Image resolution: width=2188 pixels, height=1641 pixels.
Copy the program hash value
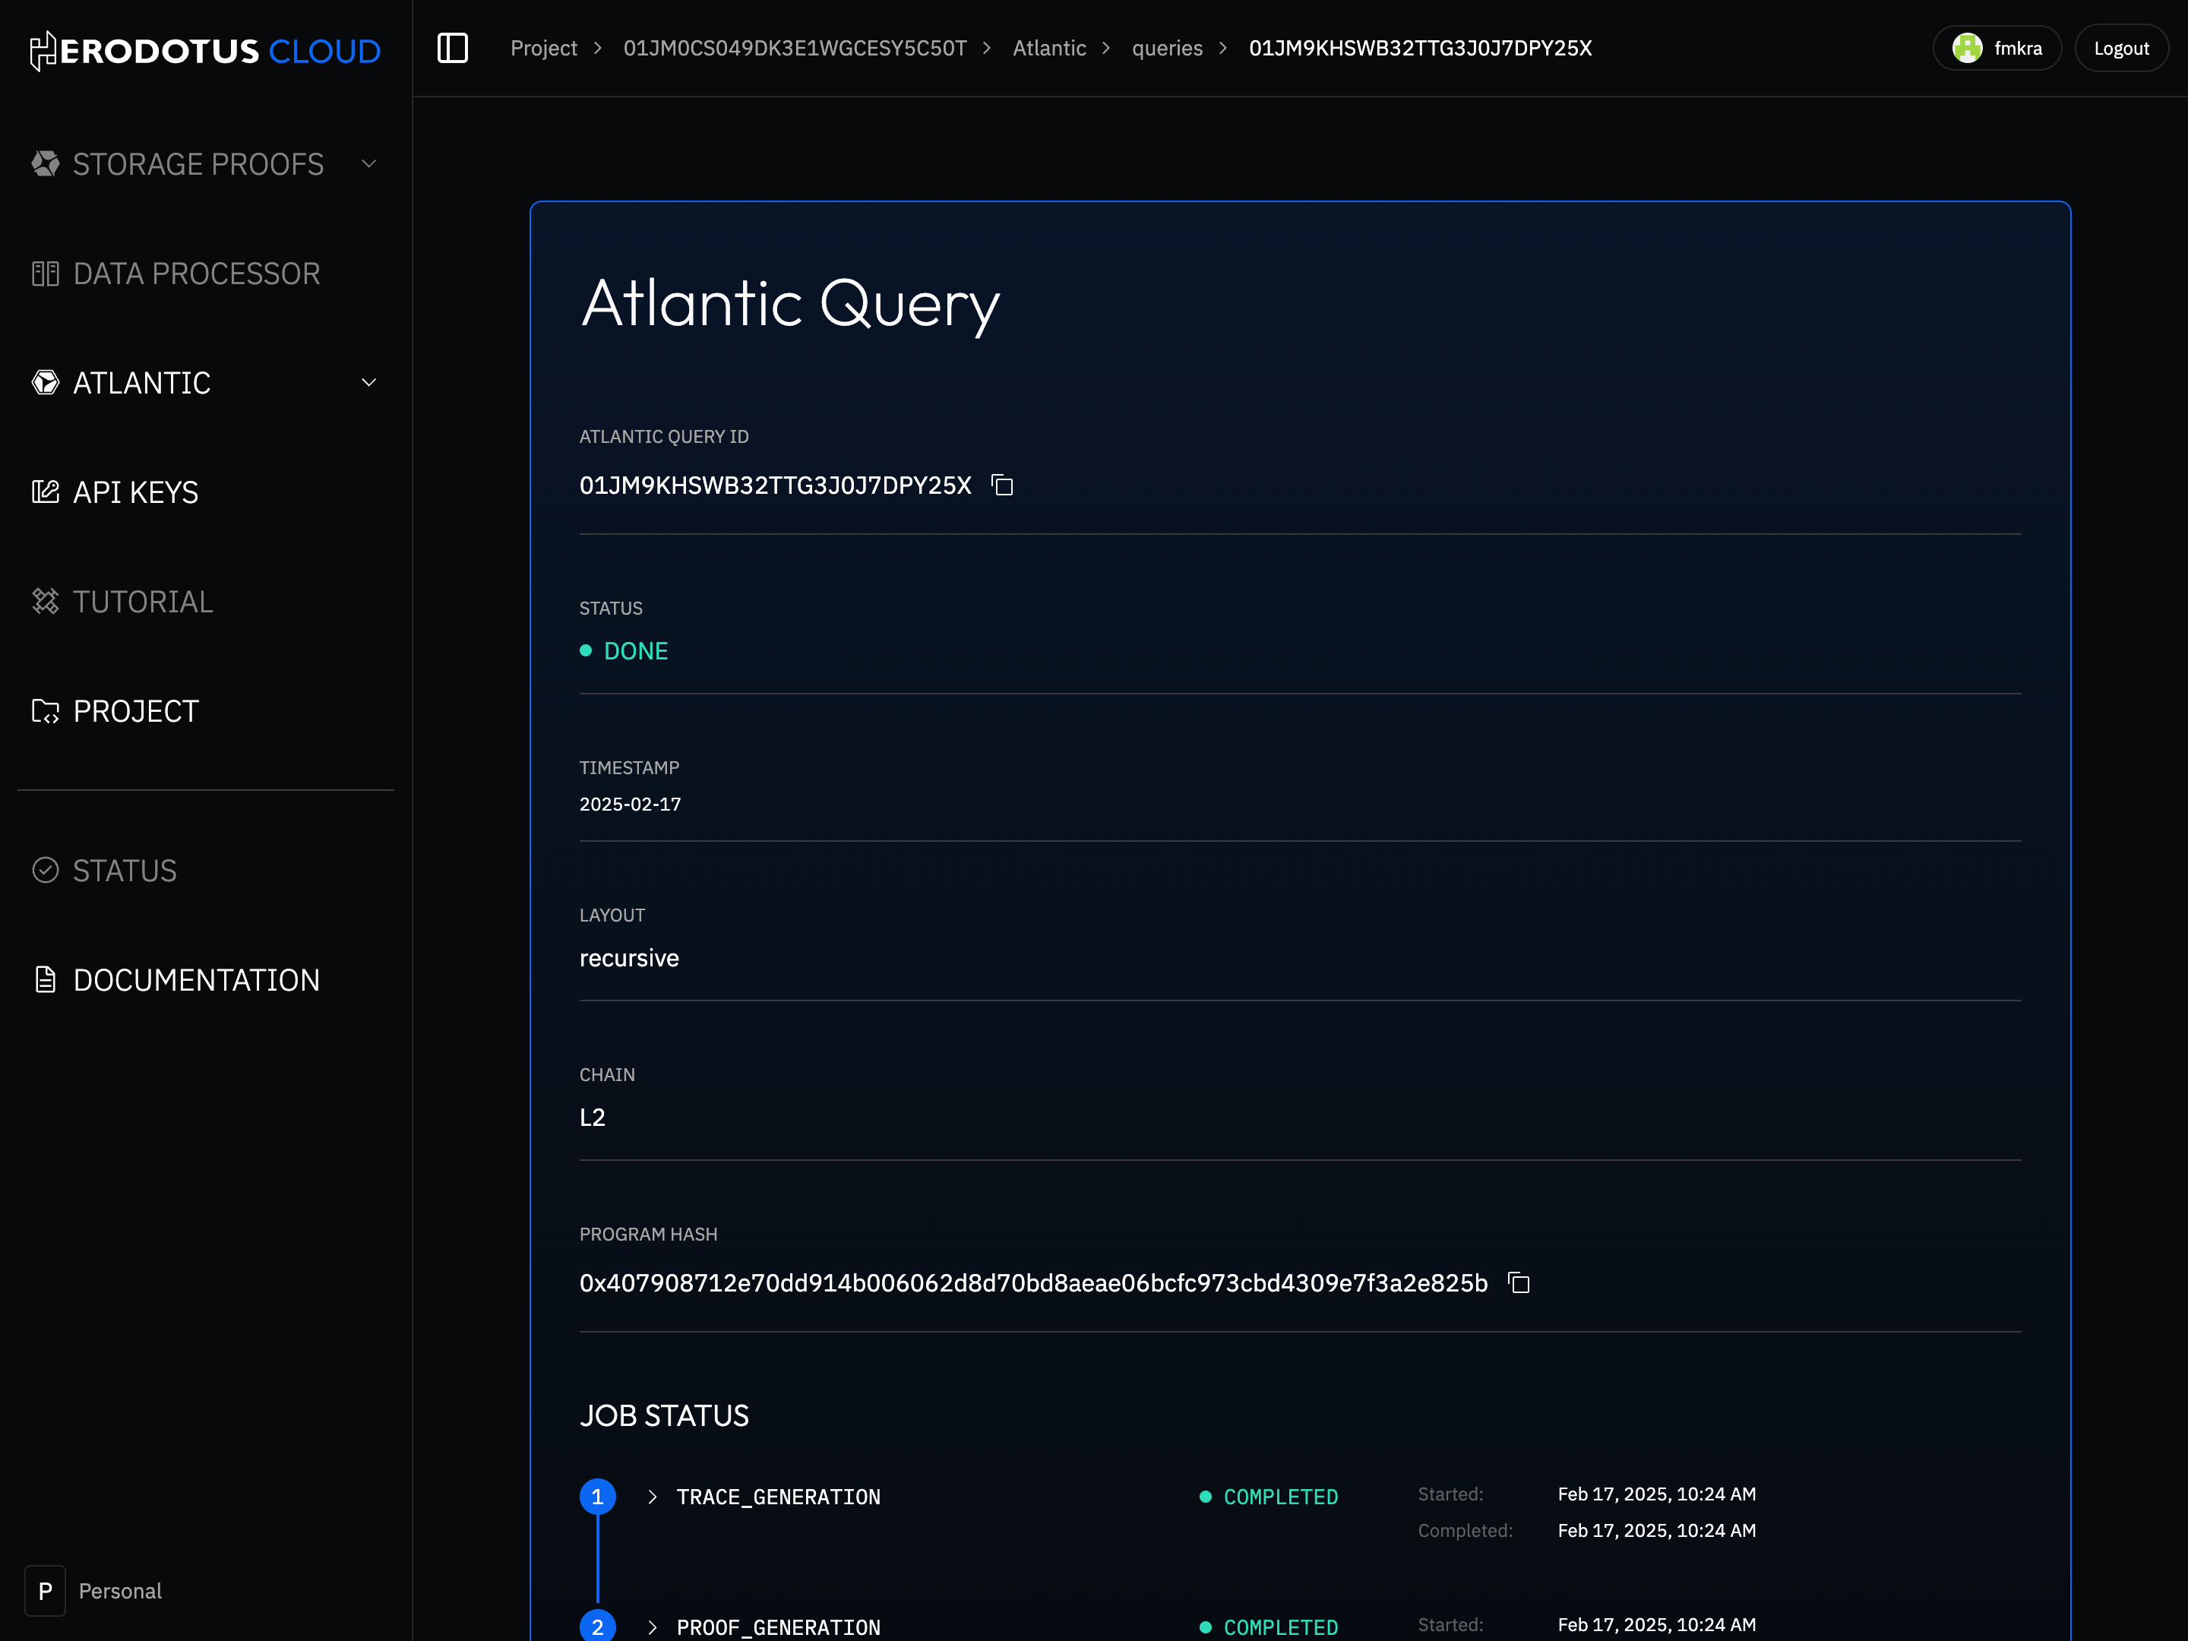point(1519,1283)
